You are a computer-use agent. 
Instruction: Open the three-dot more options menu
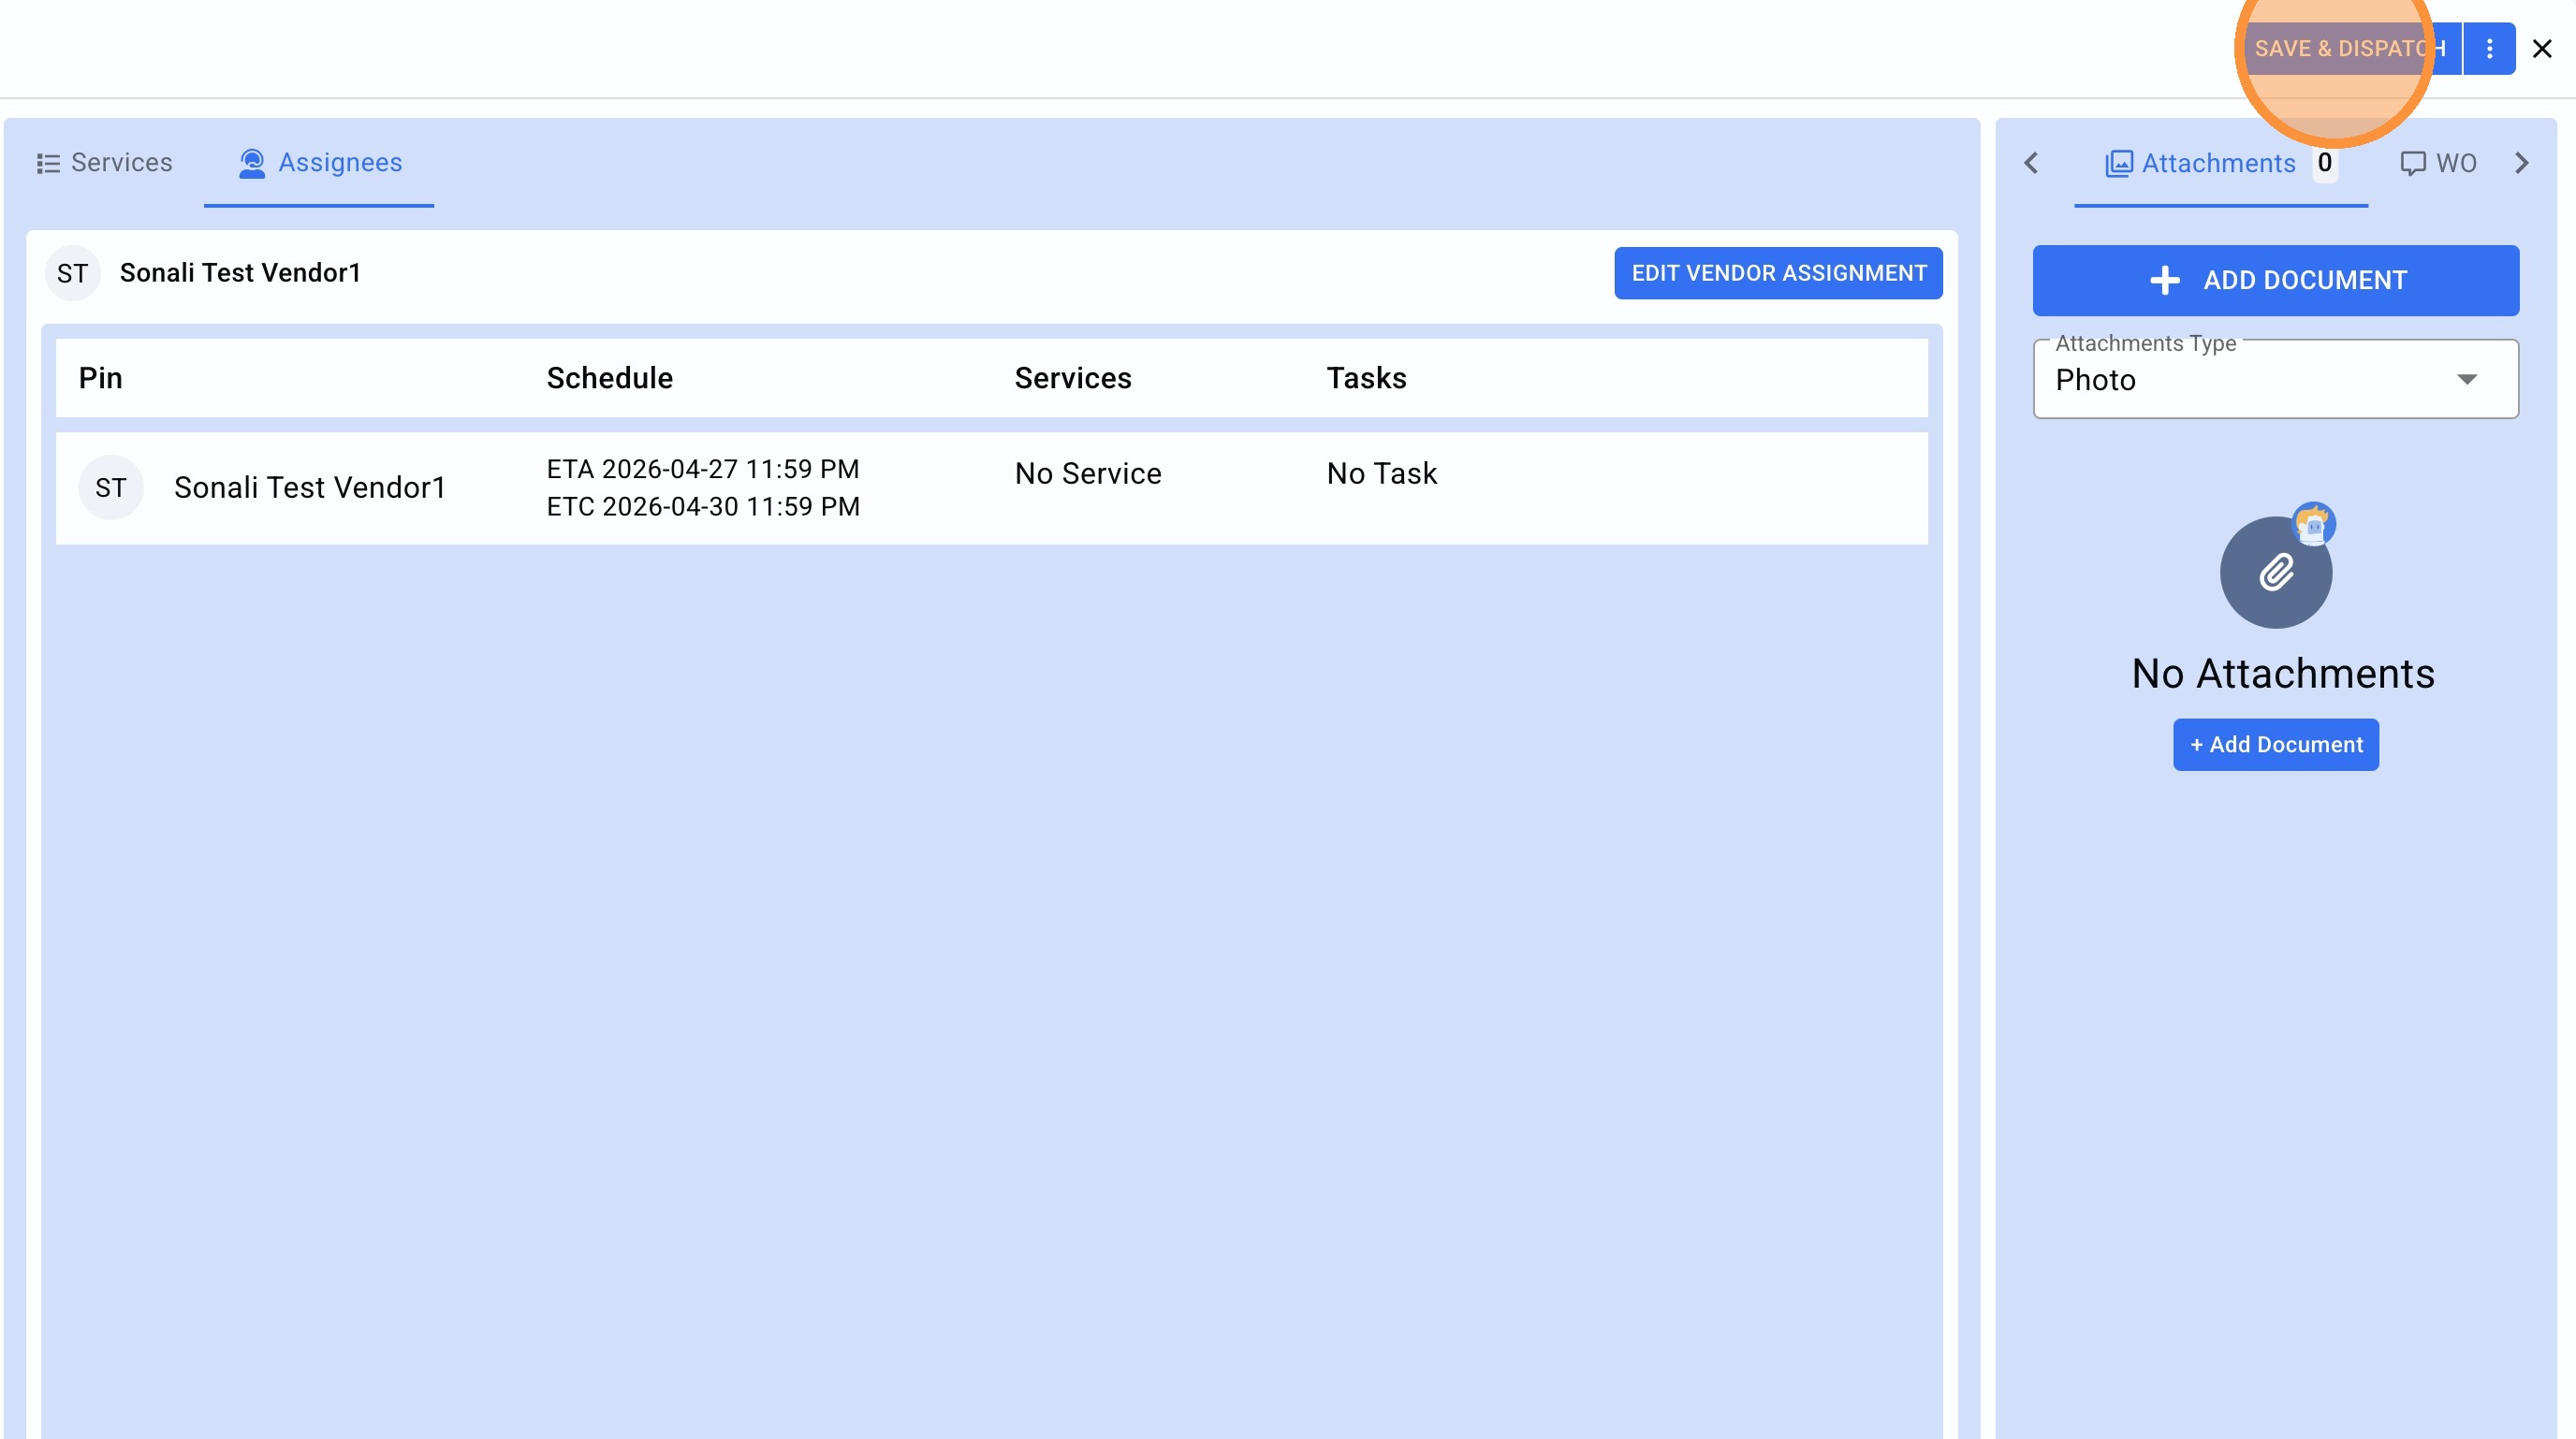[2489, 48]
